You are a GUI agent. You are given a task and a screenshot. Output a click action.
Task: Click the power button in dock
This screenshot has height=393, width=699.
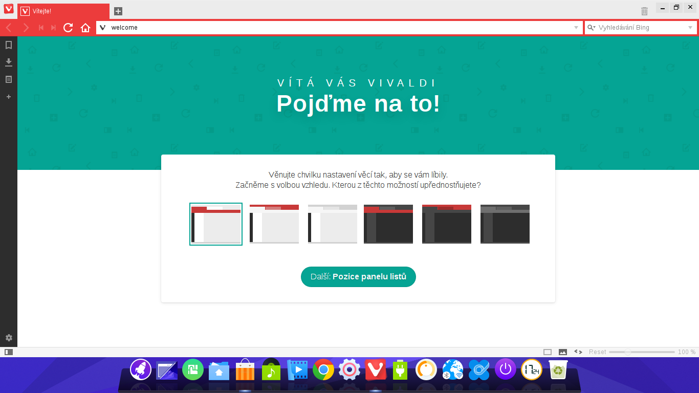click(506, 369)
